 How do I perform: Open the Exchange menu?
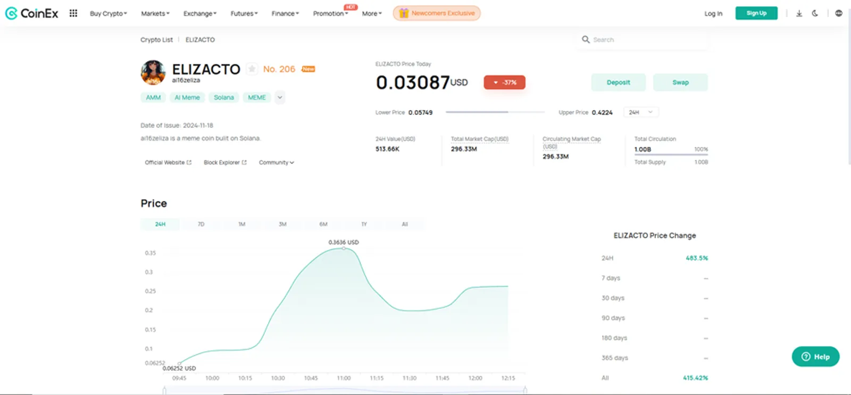[x=200, y=13]
